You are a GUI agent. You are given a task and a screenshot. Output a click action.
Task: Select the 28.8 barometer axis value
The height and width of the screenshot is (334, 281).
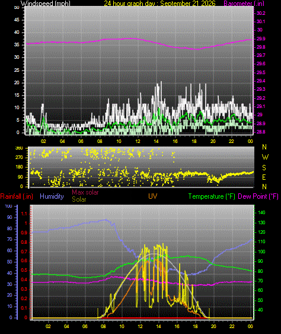coord(261,132)
